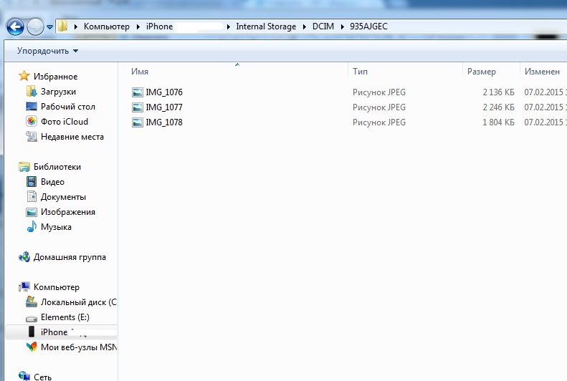Open recent locations dropdown arrow beside navigation buttons
567x381 pixels.
(x=49, y=27)
